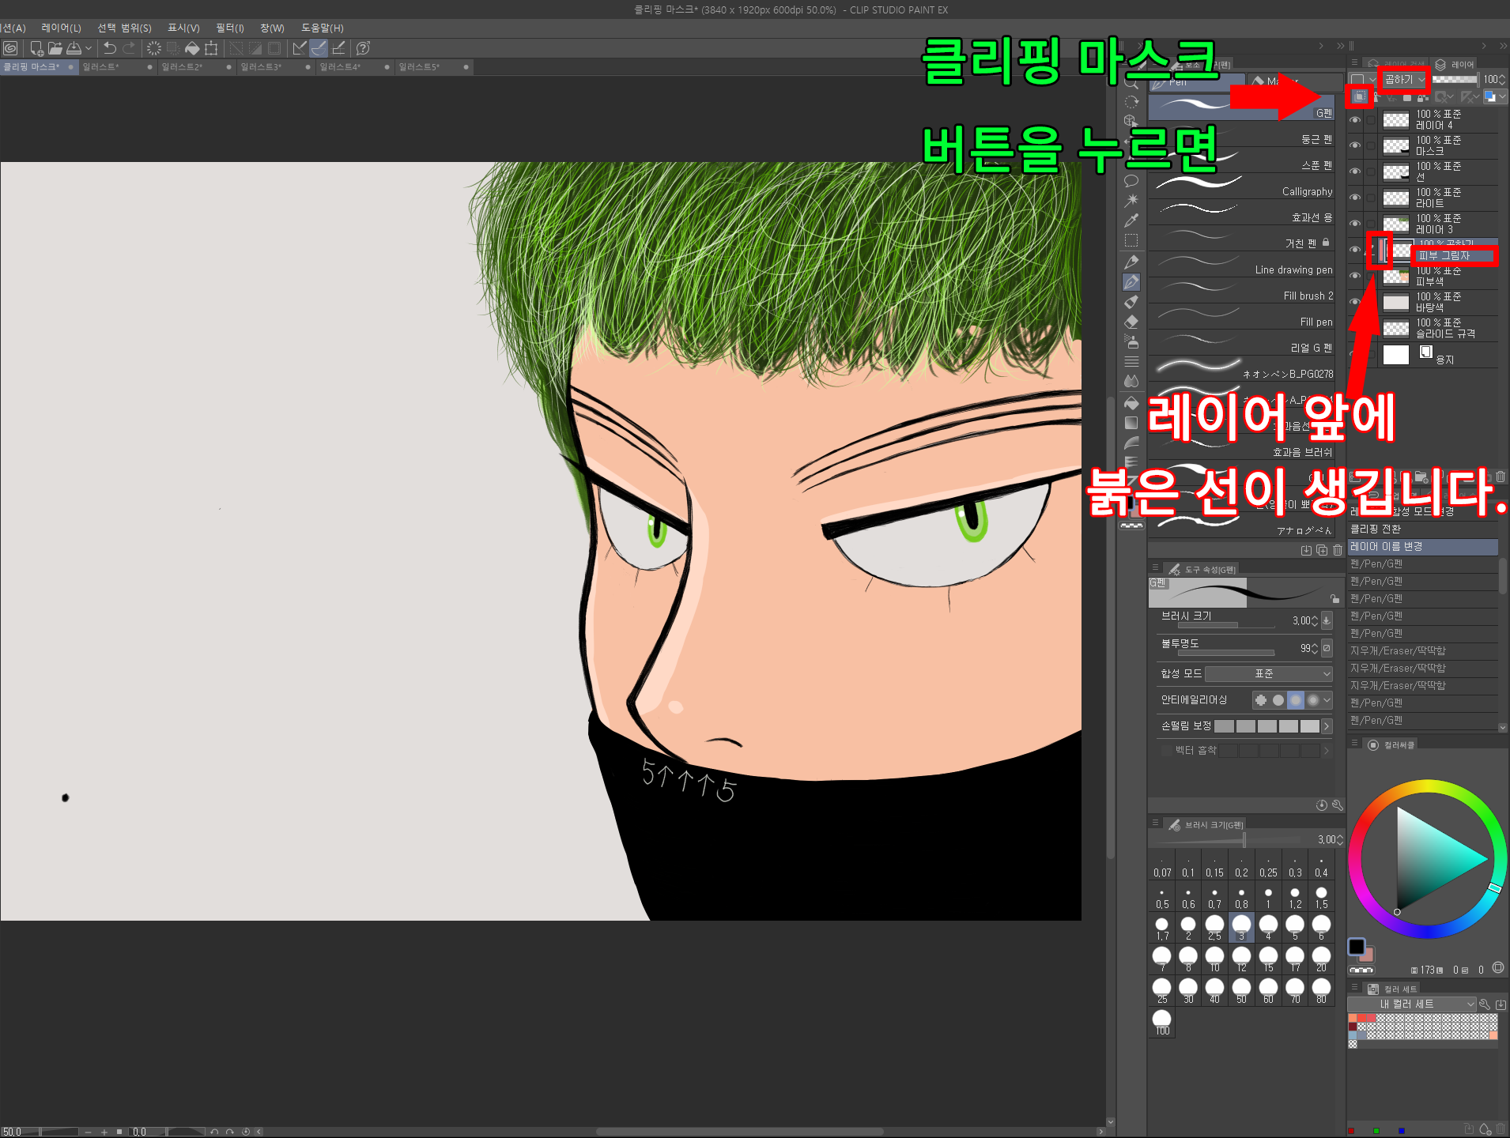
Task: Click the Clip to Layer Below icon
Action: [1359, 96]
